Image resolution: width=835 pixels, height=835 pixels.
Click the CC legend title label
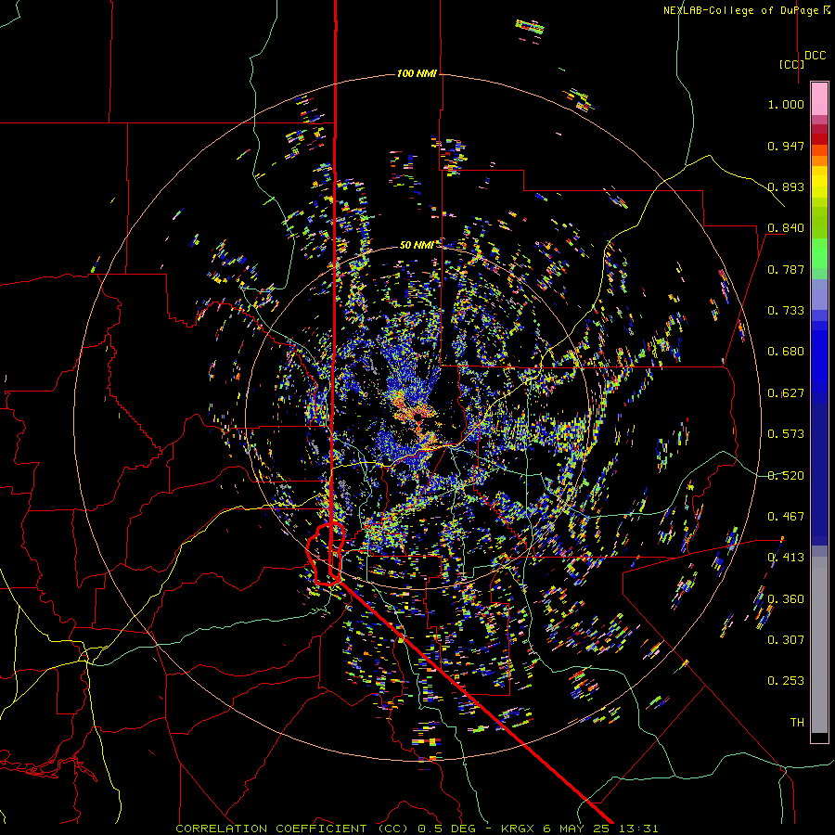tap(791, 64)
